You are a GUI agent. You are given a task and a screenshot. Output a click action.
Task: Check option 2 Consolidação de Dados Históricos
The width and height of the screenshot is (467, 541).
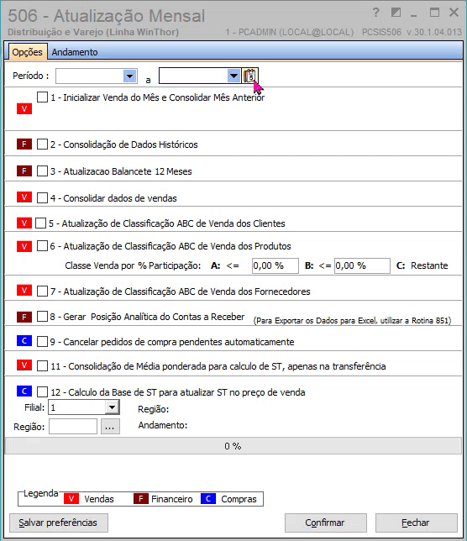(43, 144)
